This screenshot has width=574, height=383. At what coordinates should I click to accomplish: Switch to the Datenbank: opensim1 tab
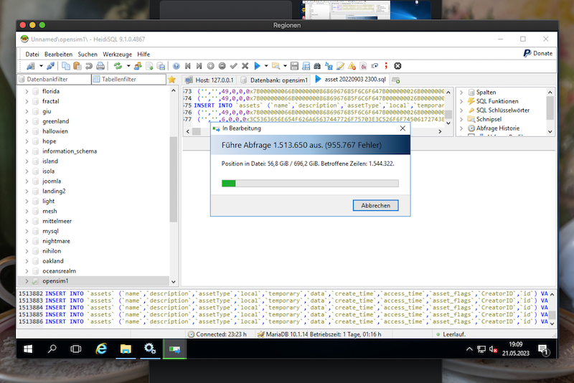point(274,80)
